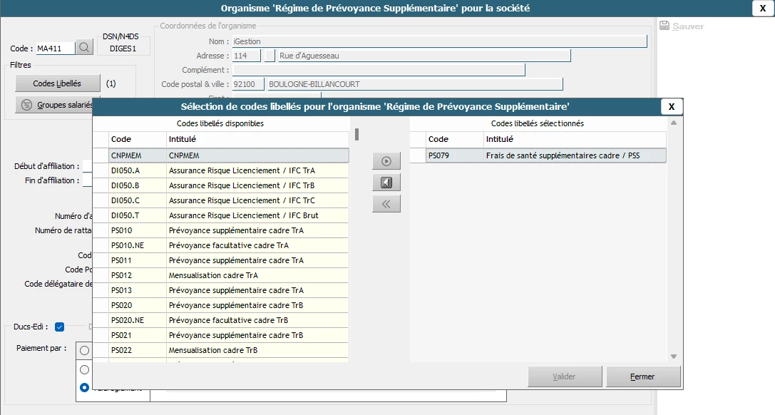This screenshot has height=415, width=775.
Task: Select row PS022 Mensualisation cadre TrB
Action: [228, 350]
